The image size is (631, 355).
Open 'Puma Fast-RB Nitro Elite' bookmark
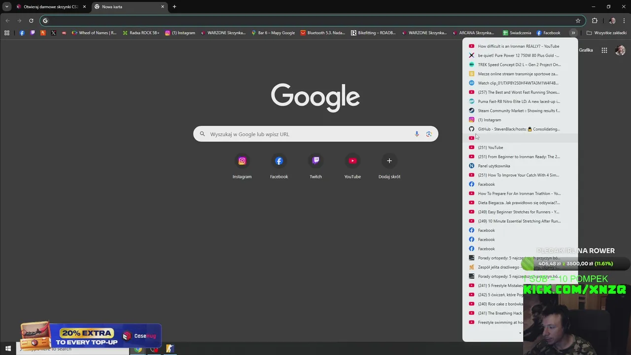tap(520, 102)
